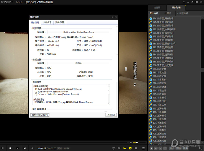Switch to the 播放列表 panel tab

(176, 8)
